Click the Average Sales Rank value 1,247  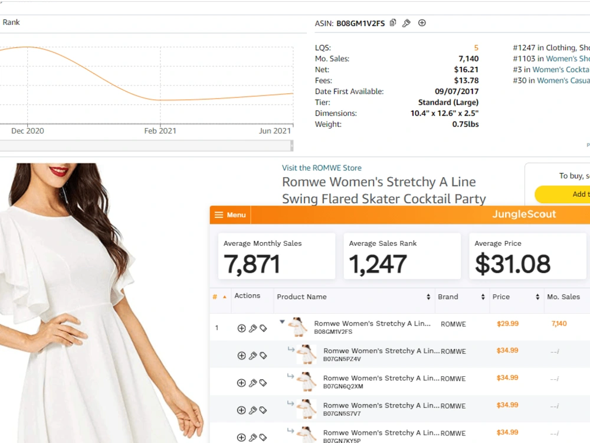click(x=378, y=264)
